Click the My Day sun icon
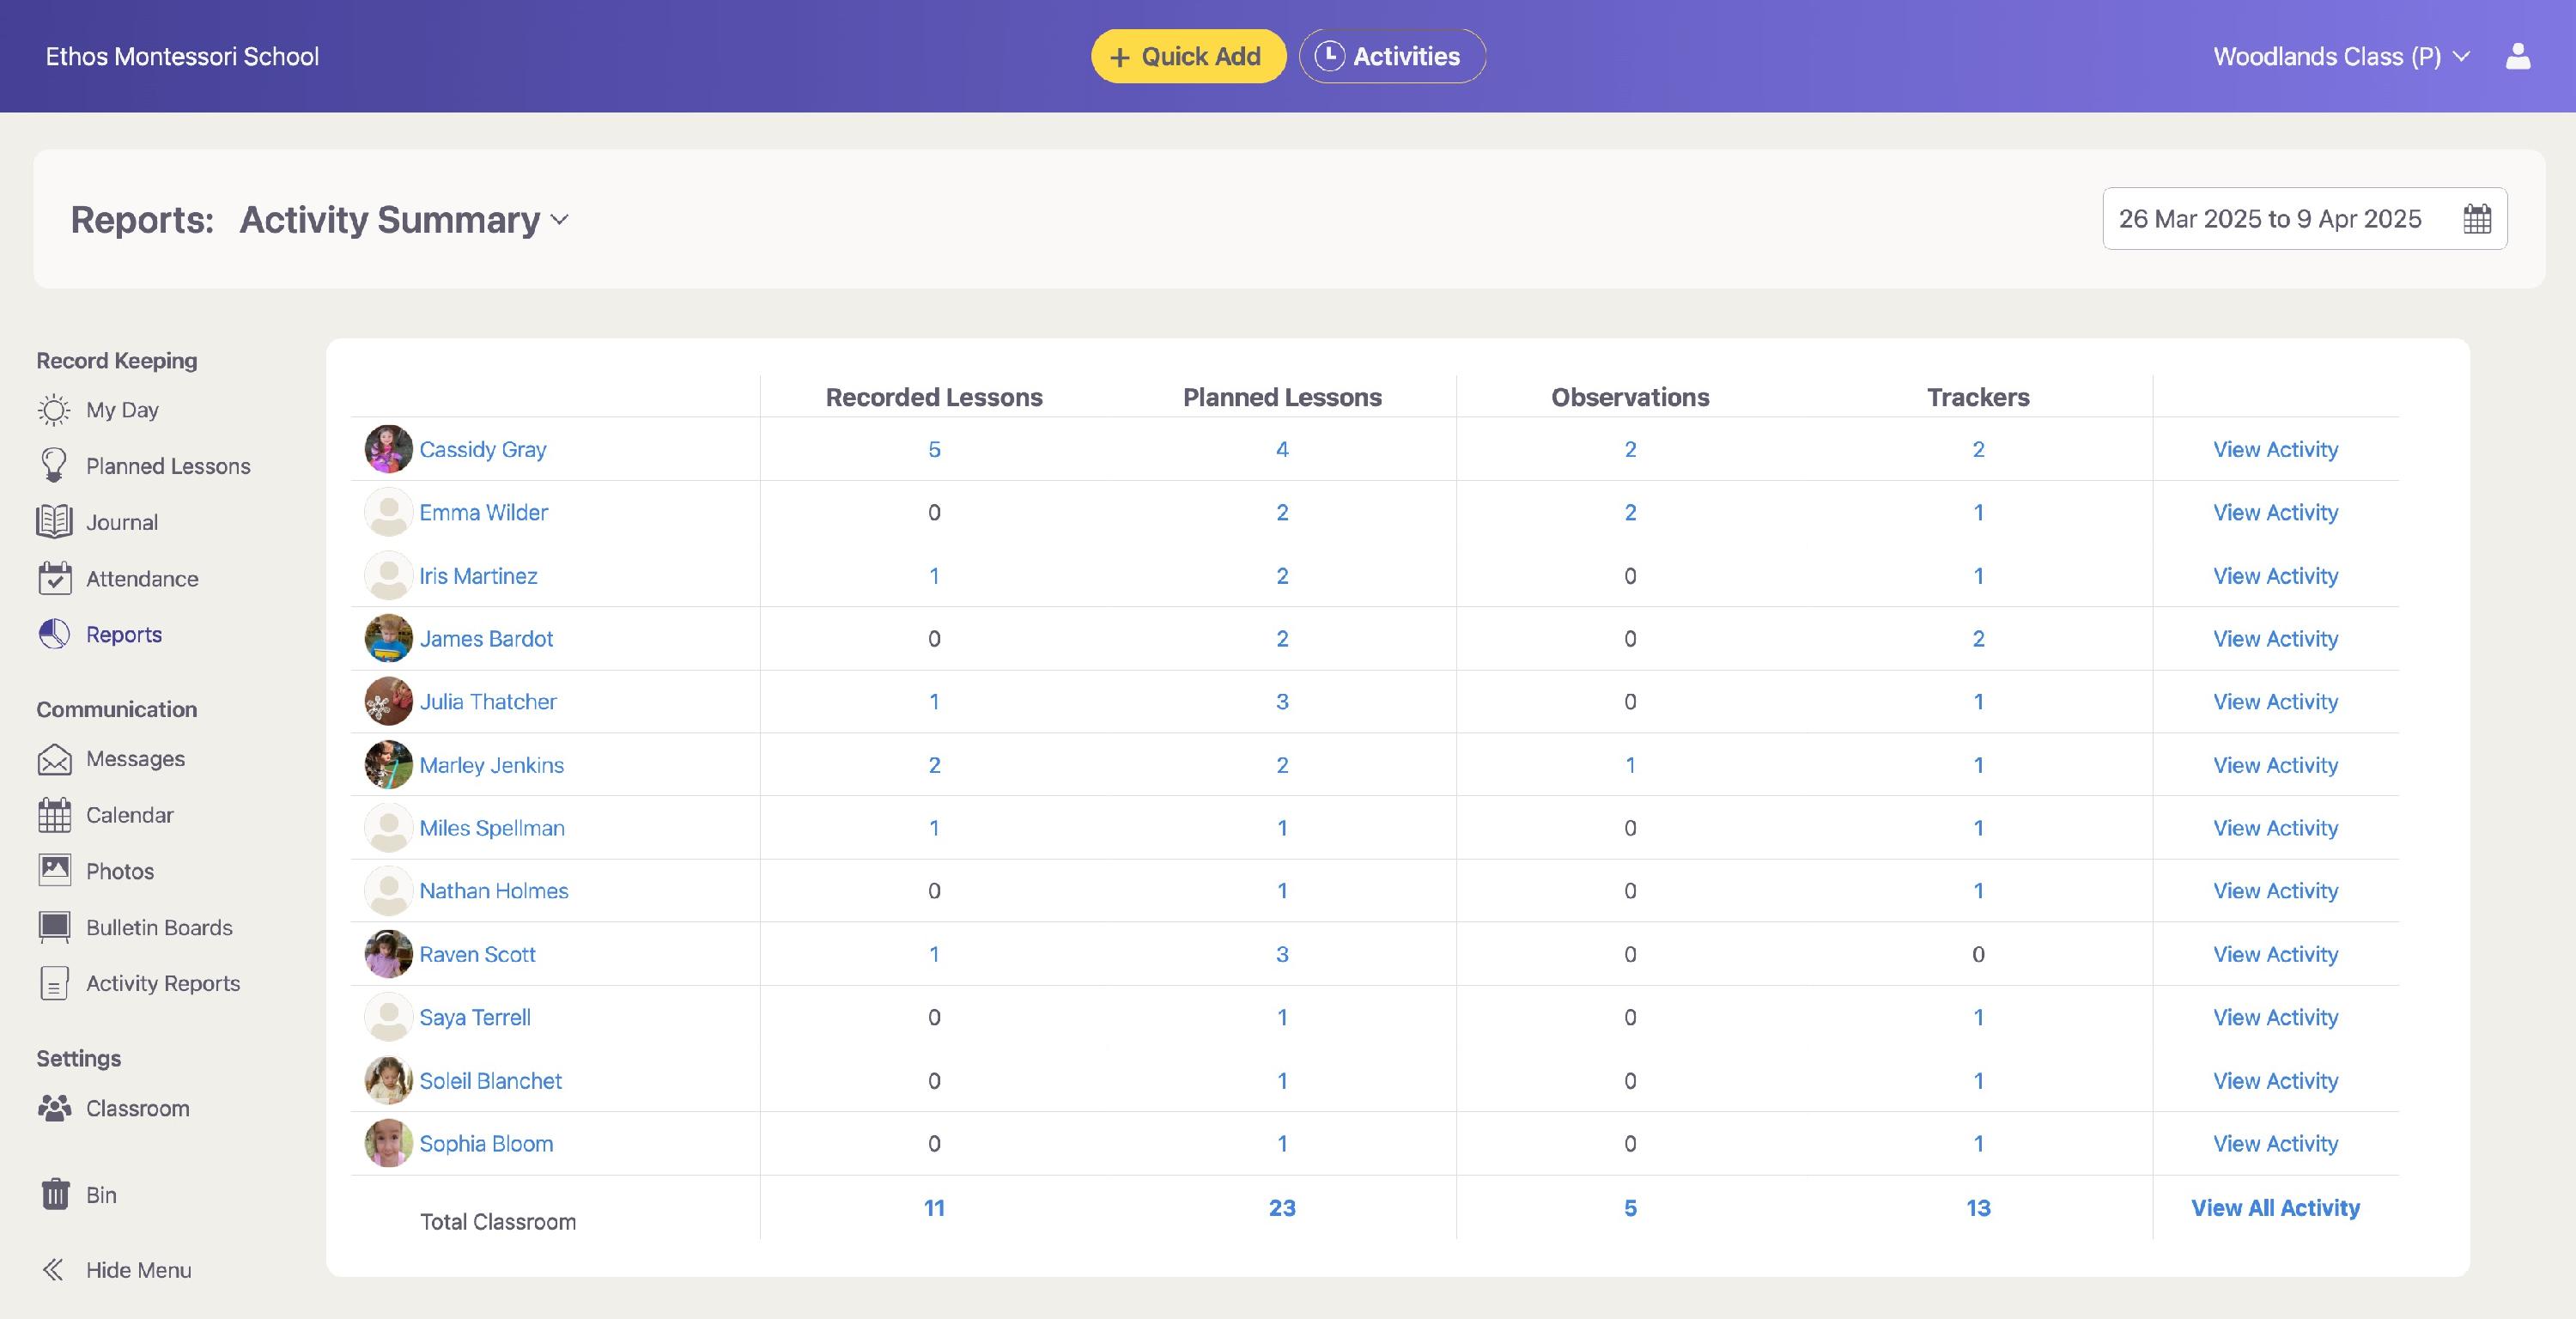 tap(54, 410)
